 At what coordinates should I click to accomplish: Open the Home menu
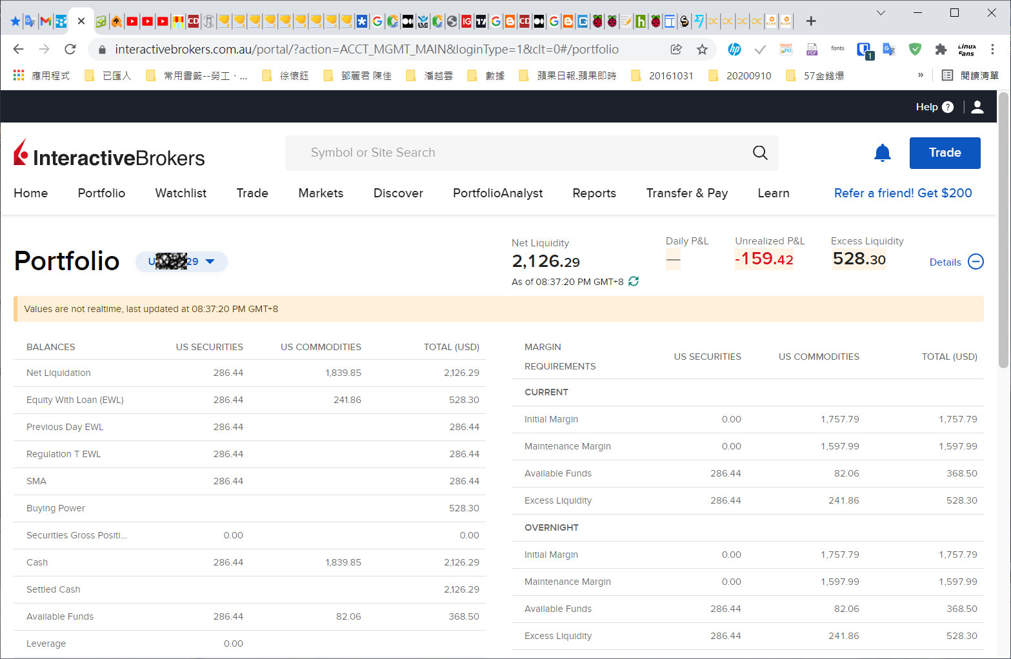(31, 193)
